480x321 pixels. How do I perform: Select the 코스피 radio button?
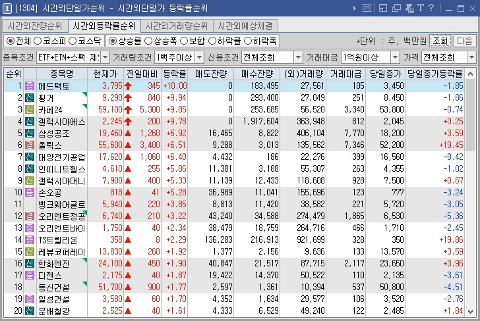[38, 41]
